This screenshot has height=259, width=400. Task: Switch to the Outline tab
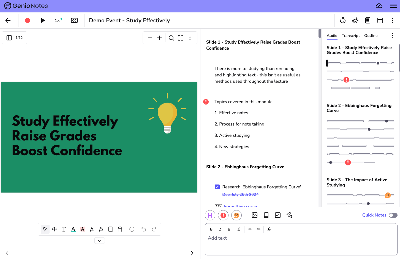click(371, 36)
